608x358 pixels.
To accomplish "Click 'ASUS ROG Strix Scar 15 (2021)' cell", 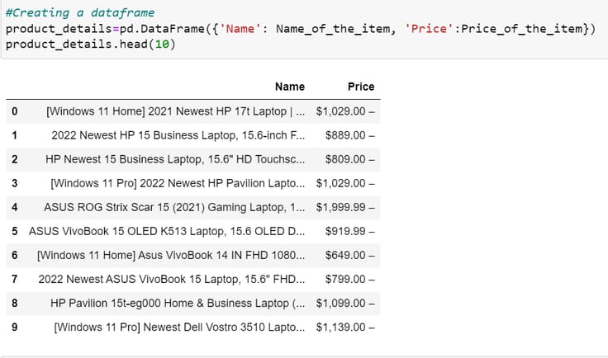I will [174, 207].
